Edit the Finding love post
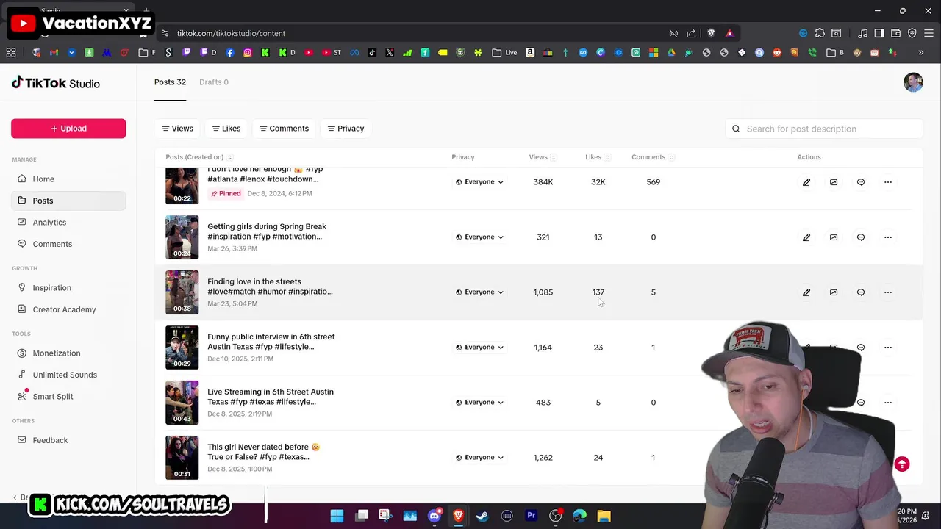The width and height of the screenshot is (941, 529). point(806,292)
